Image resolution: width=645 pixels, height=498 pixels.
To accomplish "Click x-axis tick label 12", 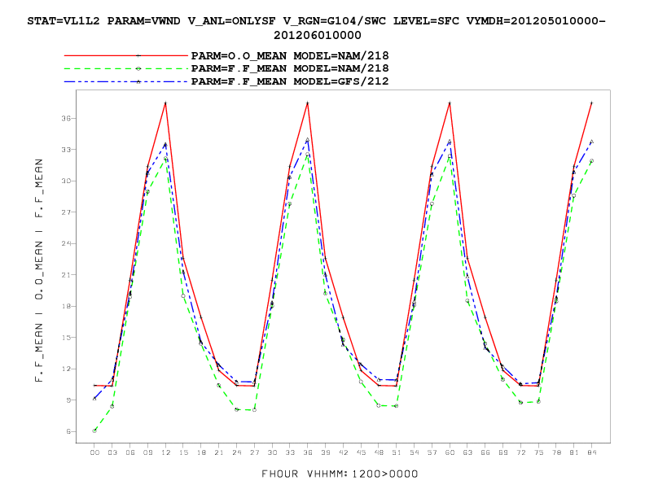I will tap(165, 452).
